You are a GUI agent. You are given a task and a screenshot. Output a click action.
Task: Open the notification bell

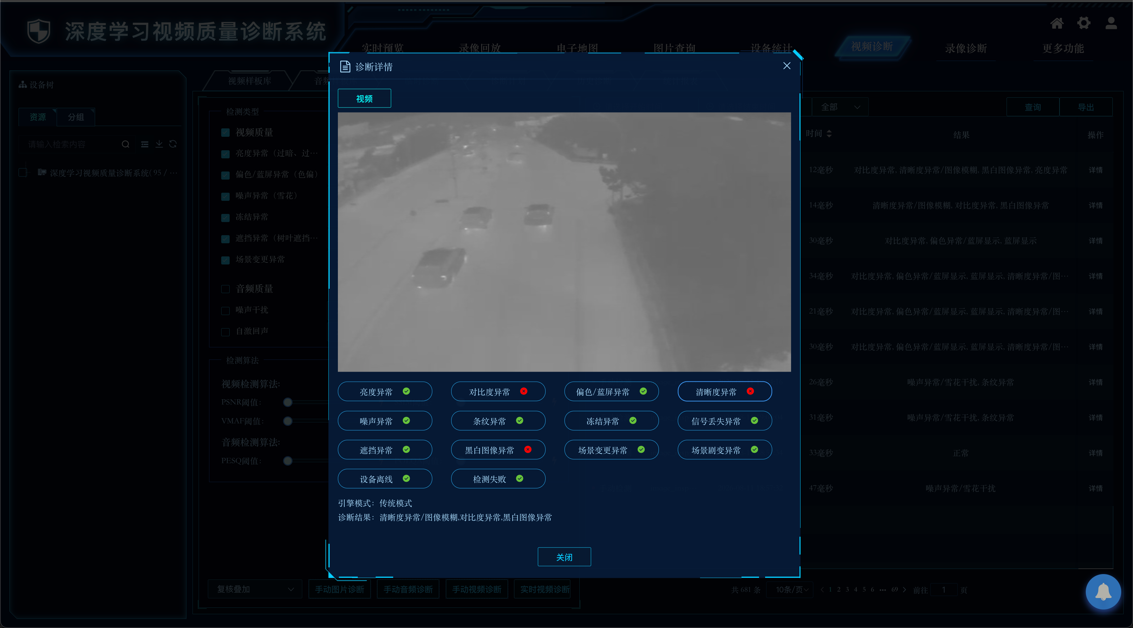pyautogui.click(x=1103, y=592)
